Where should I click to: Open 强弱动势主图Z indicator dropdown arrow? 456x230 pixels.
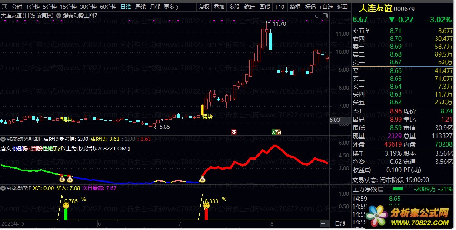[x=58, y=16]
